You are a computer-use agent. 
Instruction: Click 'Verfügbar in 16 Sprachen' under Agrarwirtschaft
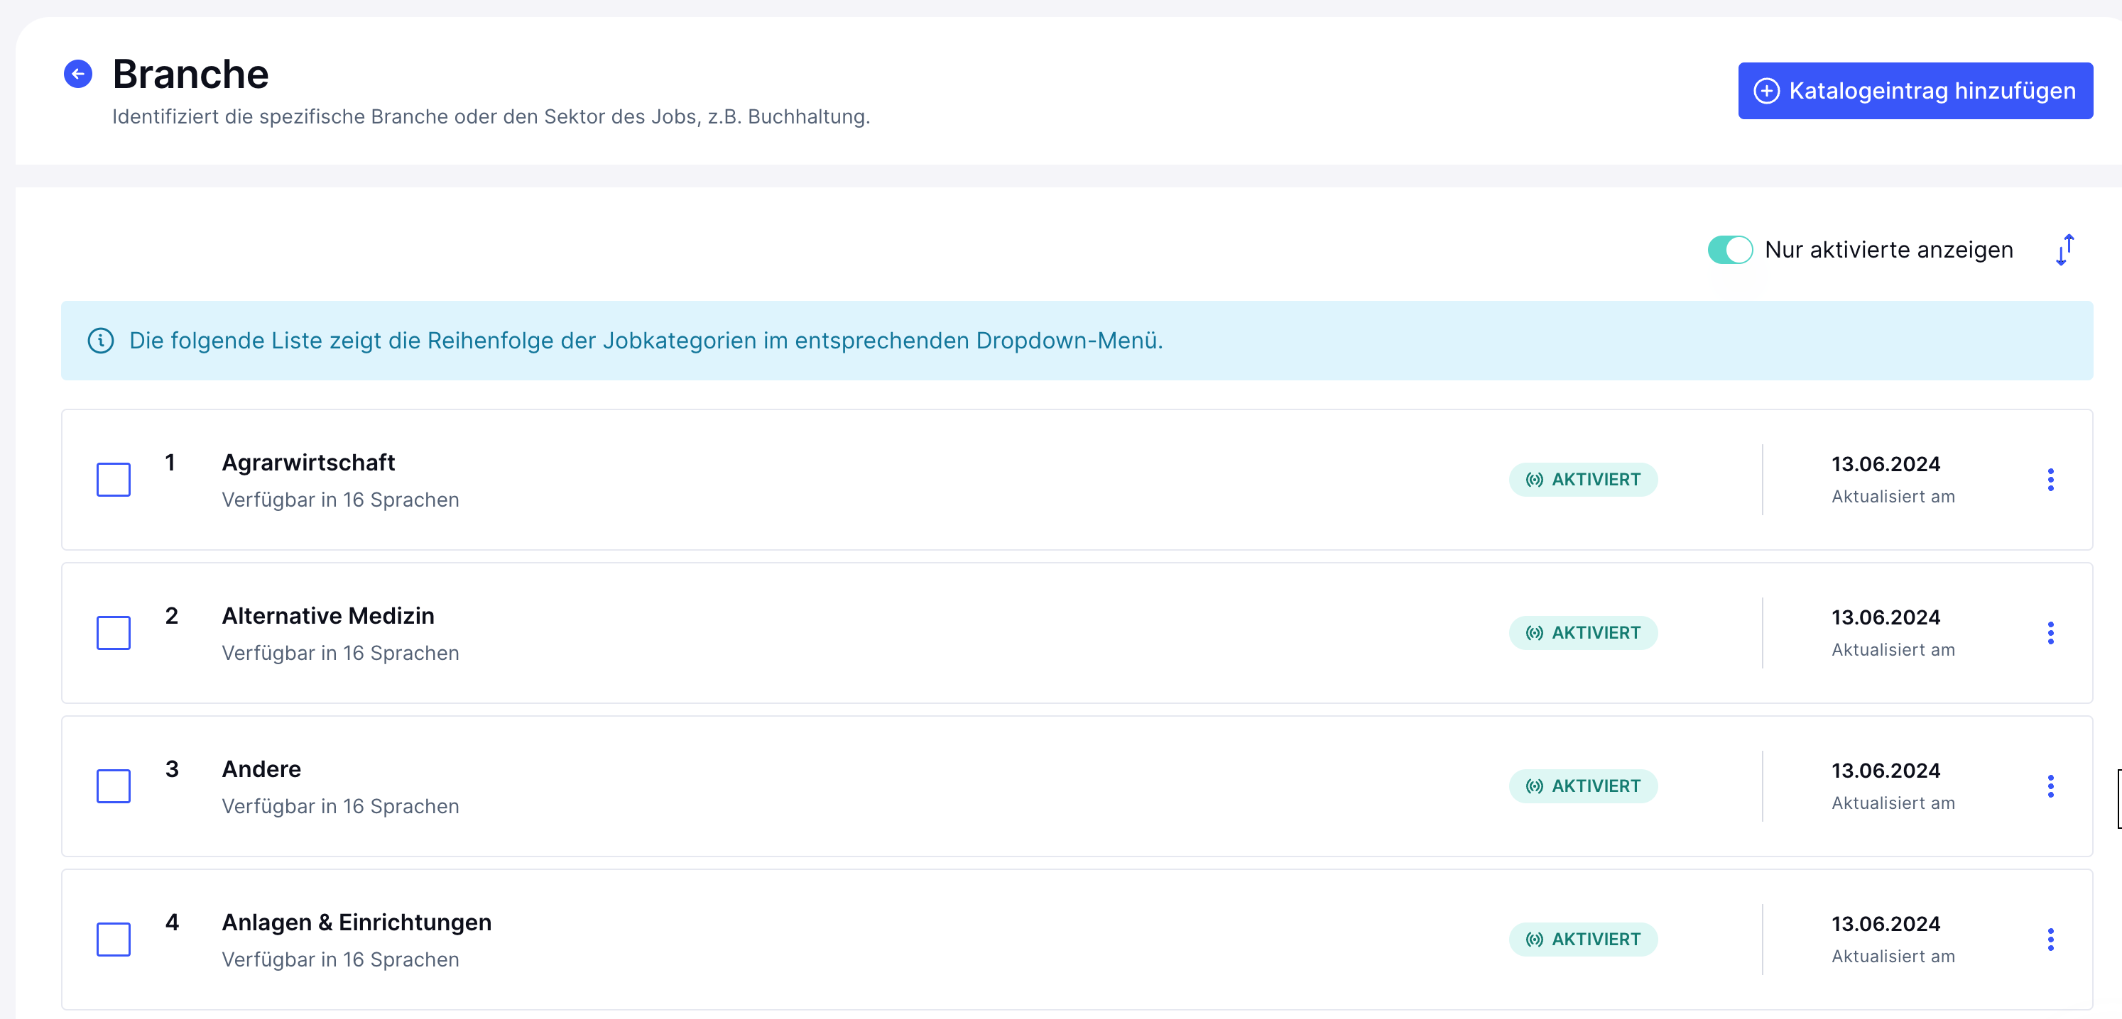coord(340,500)
